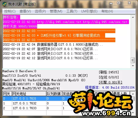This screenshot has height=118, width=138.
Task: Click the log panel scrollbar thumb
Action: point(133,60)
